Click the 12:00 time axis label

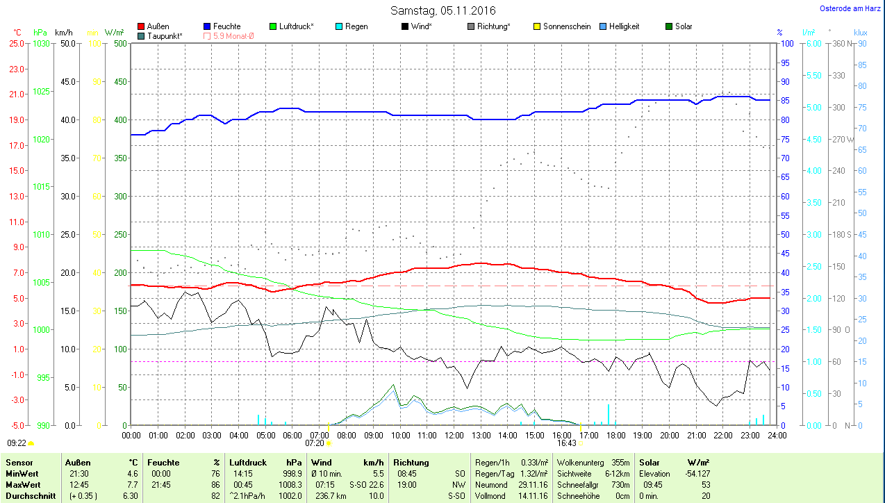[454, 435]
